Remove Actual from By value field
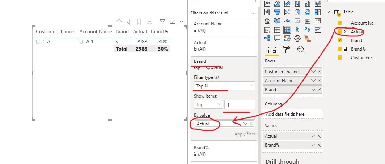The width and height of the screenshot is (385, 164). point(251,124)
